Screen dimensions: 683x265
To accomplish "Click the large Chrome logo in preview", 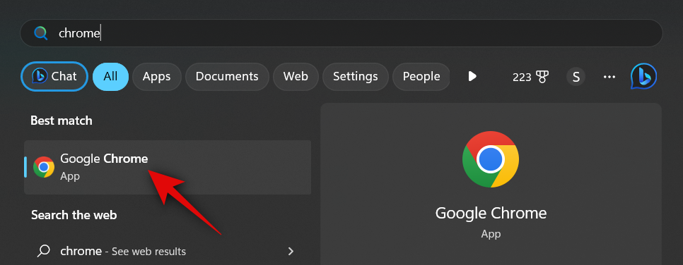I will 491,159.
